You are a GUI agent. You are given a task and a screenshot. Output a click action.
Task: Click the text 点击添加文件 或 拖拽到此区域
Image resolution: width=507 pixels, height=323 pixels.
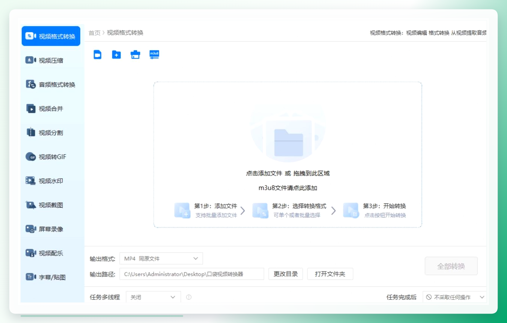[288, 173]
